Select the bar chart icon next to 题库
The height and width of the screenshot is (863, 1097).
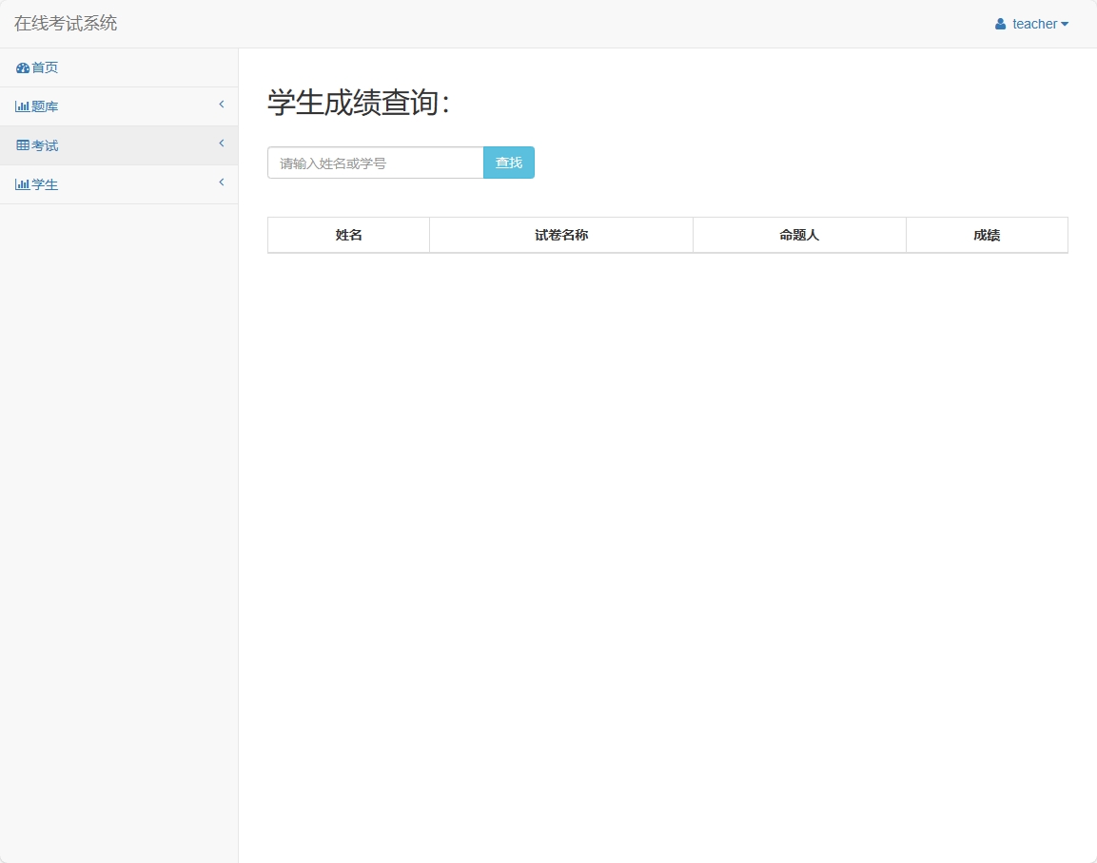(x=23, y=105)
